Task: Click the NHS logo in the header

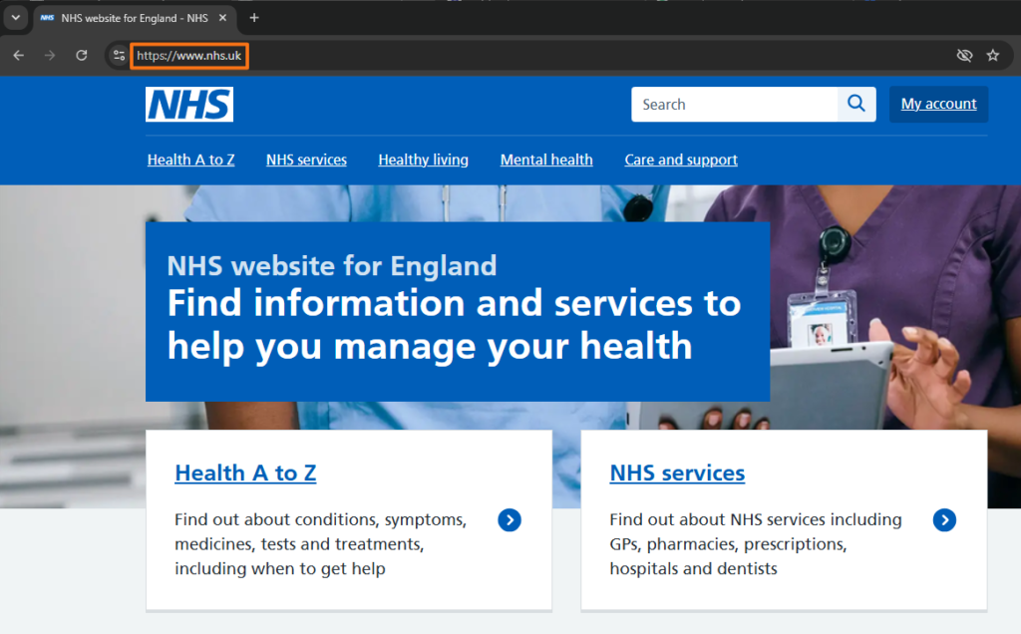Action: tap(189, 104)
